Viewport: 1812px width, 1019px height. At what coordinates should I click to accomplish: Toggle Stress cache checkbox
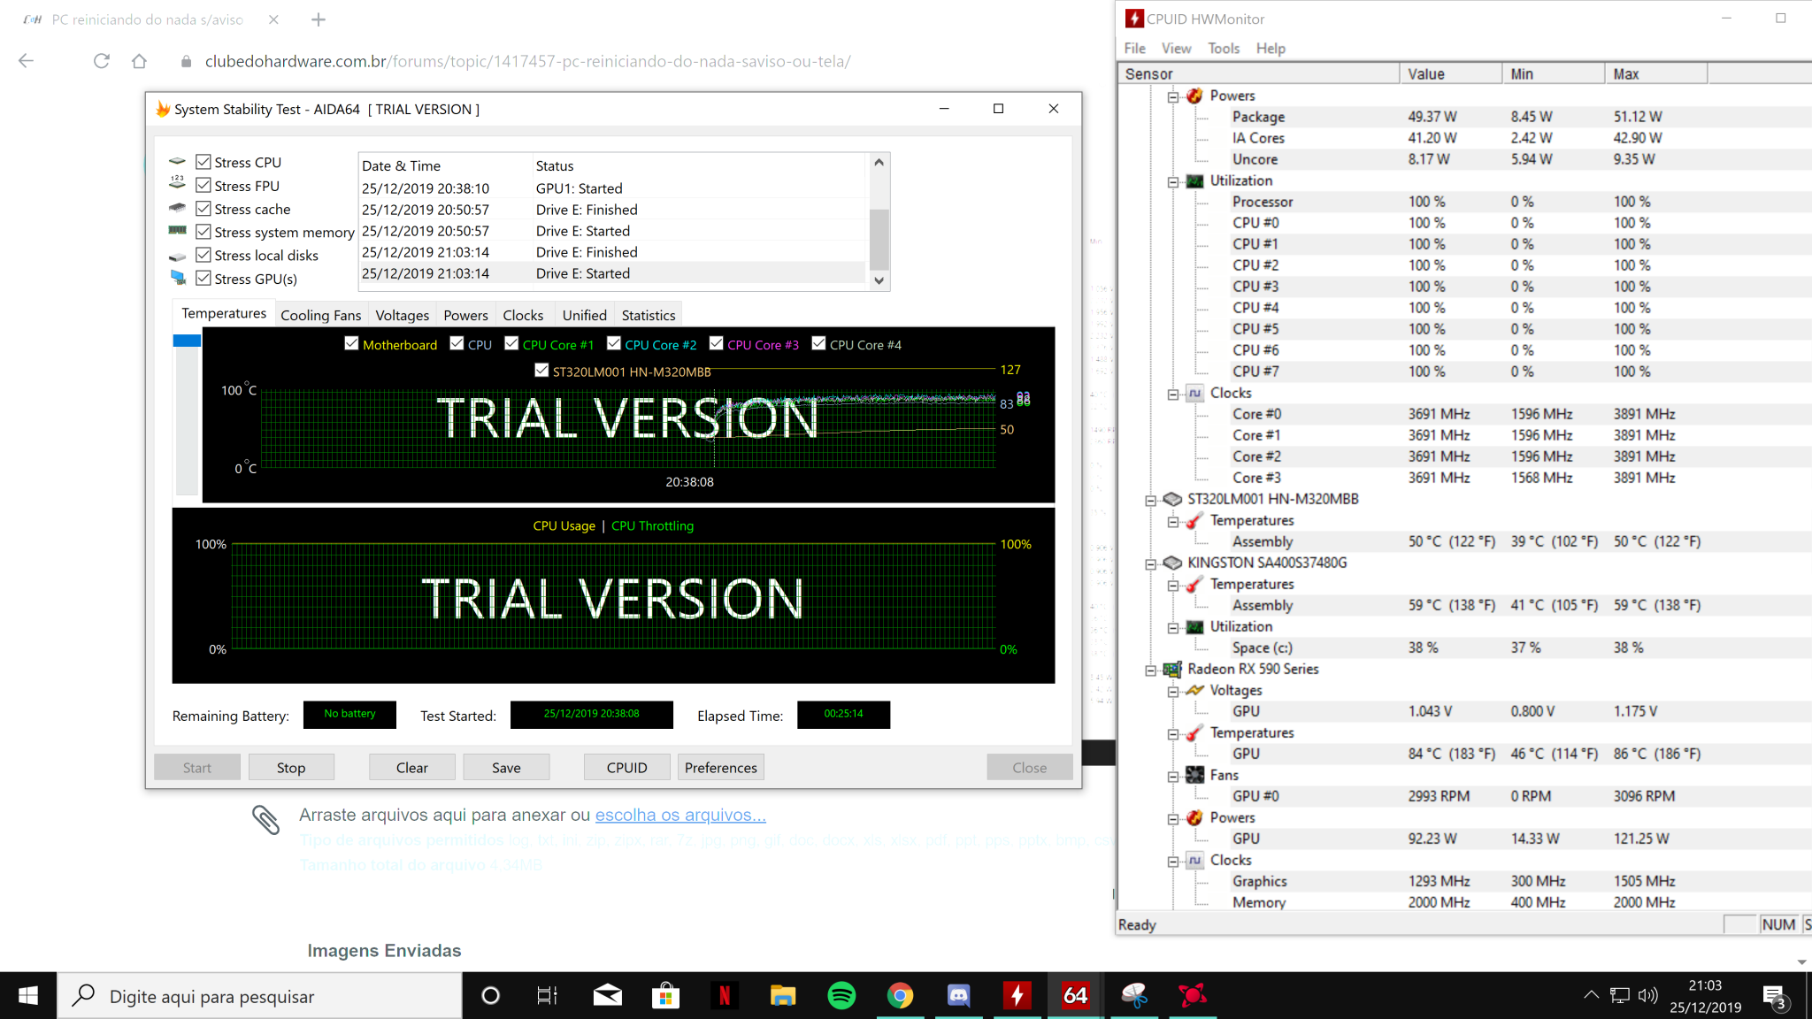pos(203,209)
